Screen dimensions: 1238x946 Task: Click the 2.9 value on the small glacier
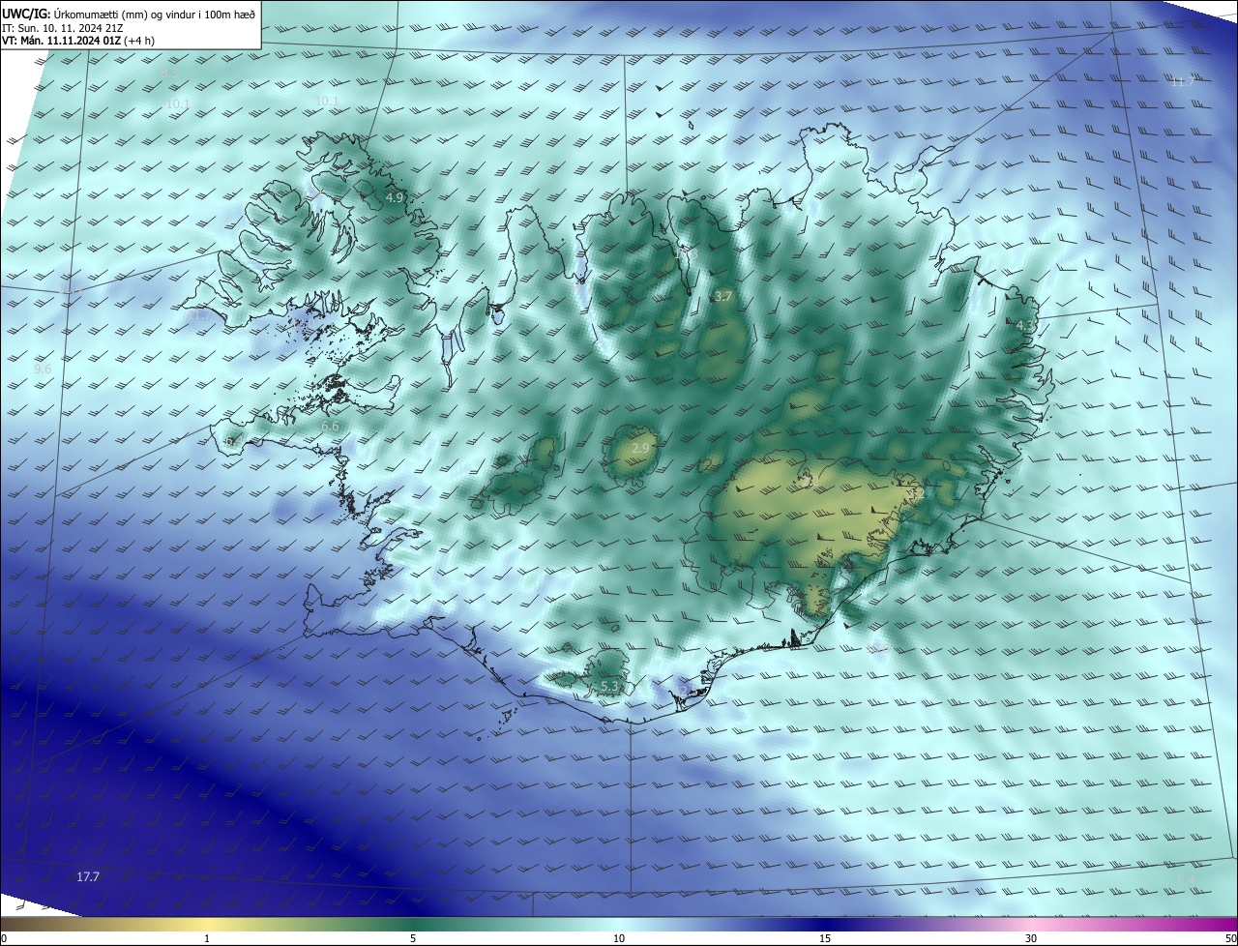pyautogui.click(x=642, y=449)
